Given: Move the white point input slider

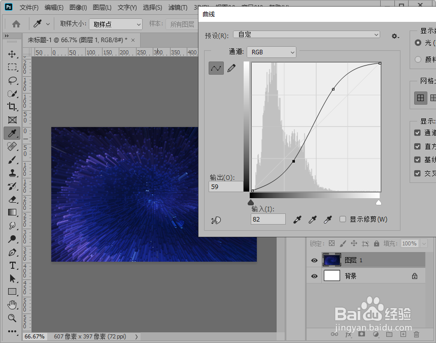Looking at the screenshot, I should point(379,202).
